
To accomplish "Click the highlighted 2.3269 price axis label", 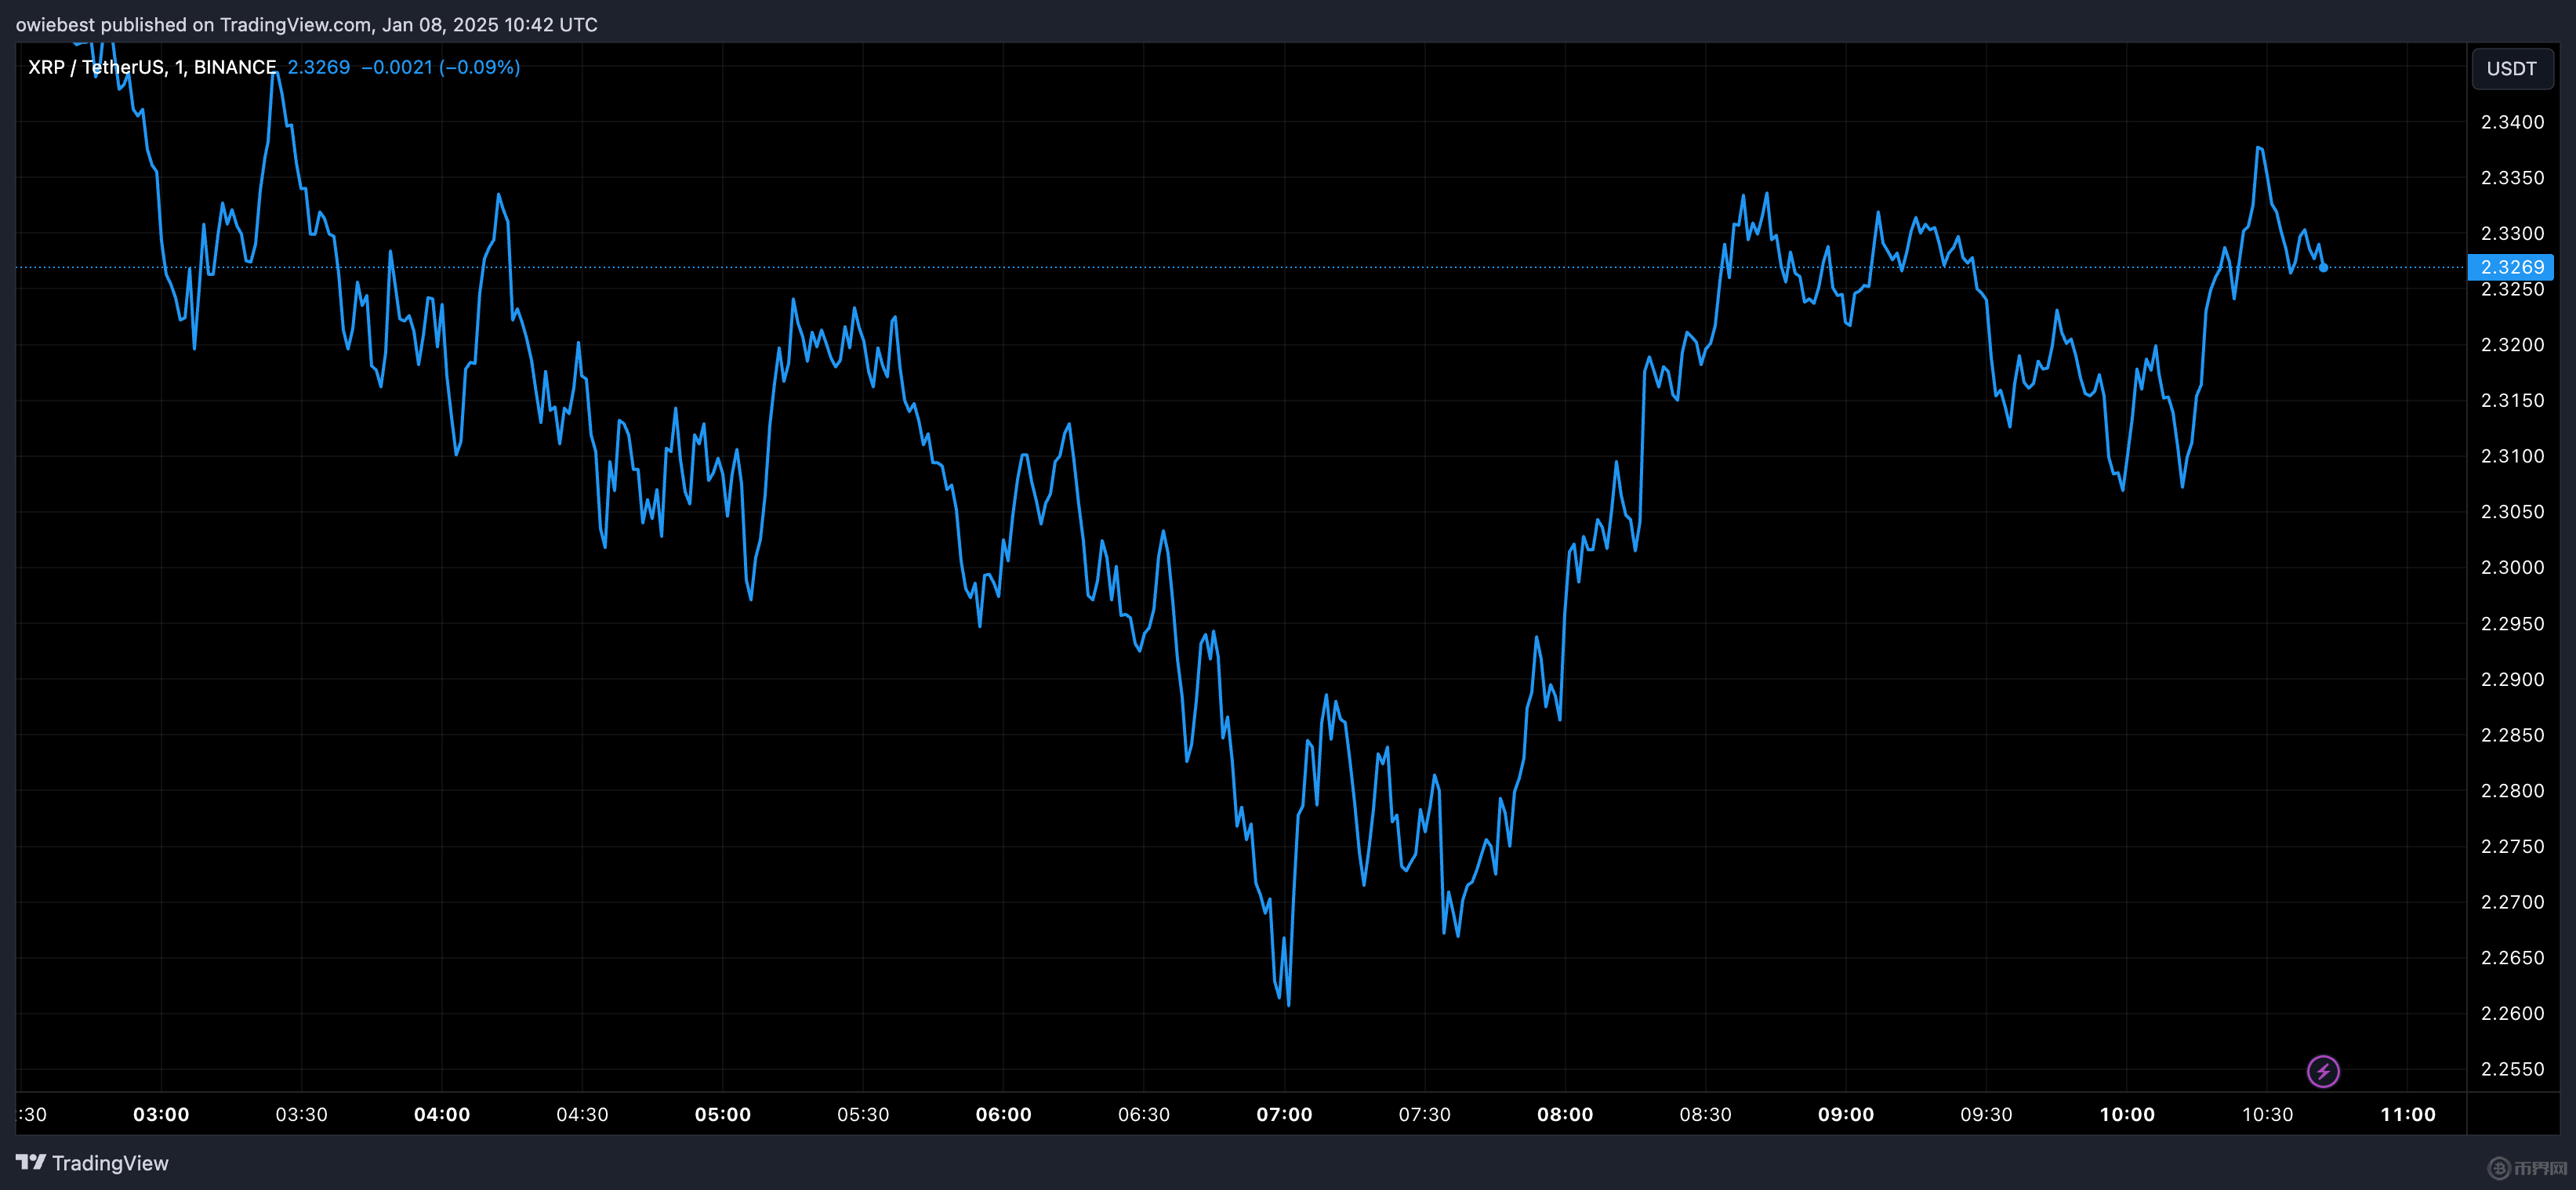I will (x=2511, y=267).
